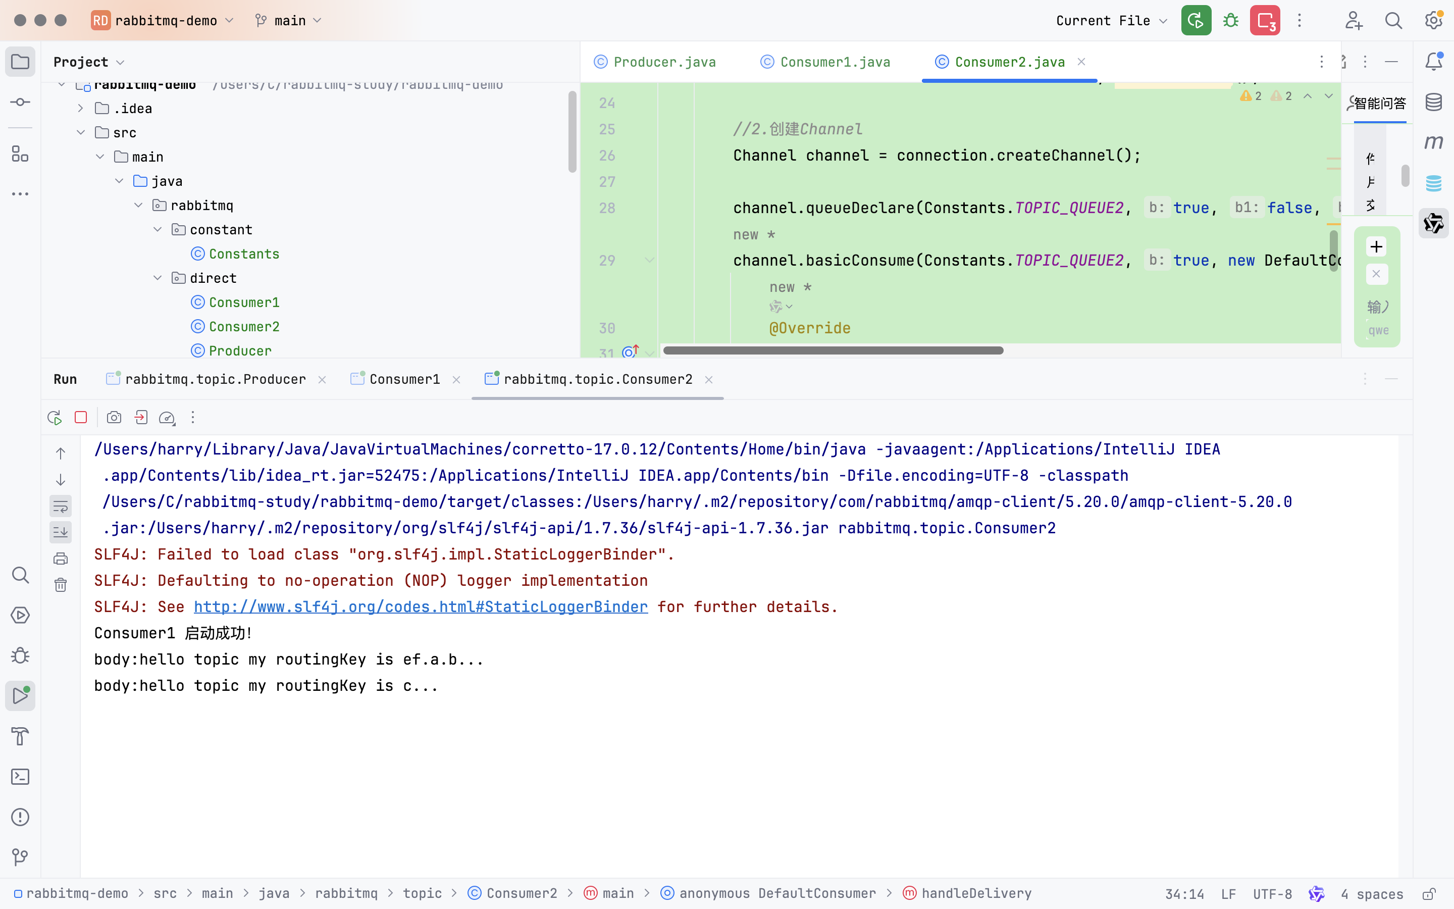1454x909 pixels.
Task: Toggle read-only lock in status bar
Action: tap(1429, 894)
